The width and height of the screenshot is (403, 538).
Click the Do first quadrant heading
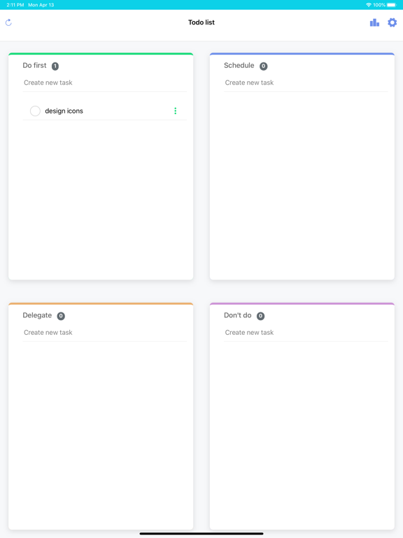pyautogui.click(x=34, y=65)
